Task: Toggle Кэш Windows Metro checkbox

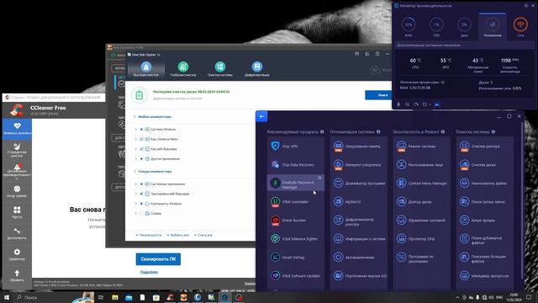Action: click(141, 139)
